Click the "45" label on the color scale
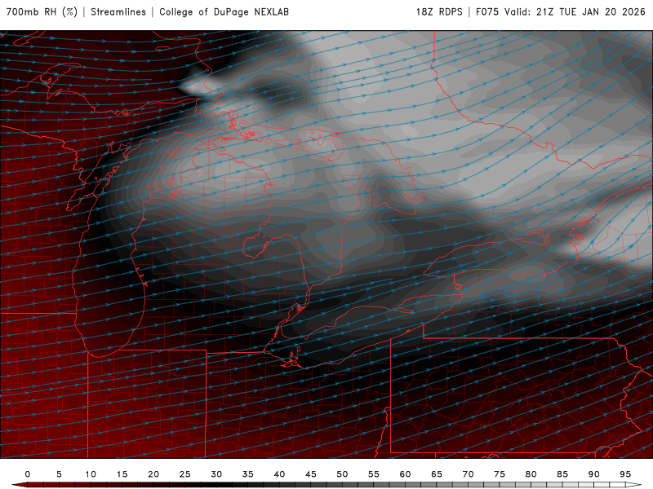The height and width of the screenshot is (489, 653). click(x=311, y=474)
